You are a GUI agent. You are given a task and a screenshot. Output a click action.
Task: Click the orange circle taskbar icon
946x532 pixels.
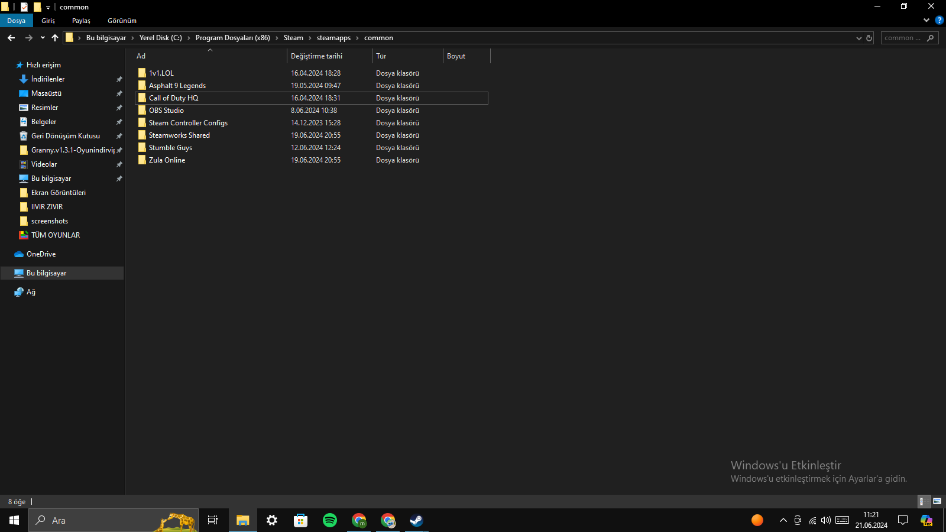tap(757, 520)
